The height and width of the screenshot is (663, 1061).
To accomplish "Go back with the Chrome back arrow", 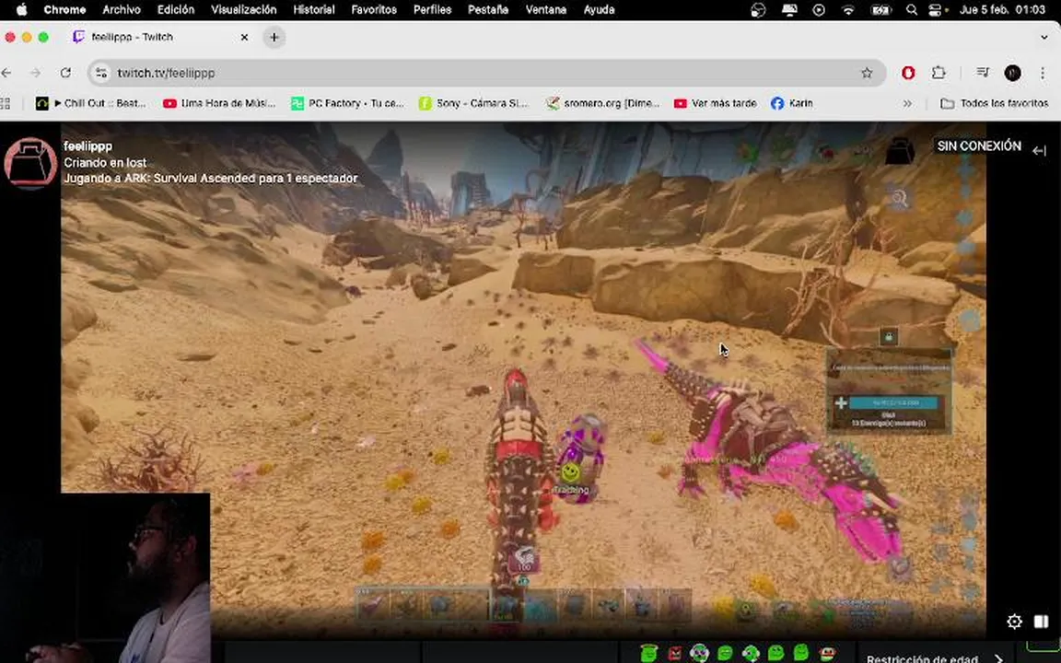I will pos(6,73).
